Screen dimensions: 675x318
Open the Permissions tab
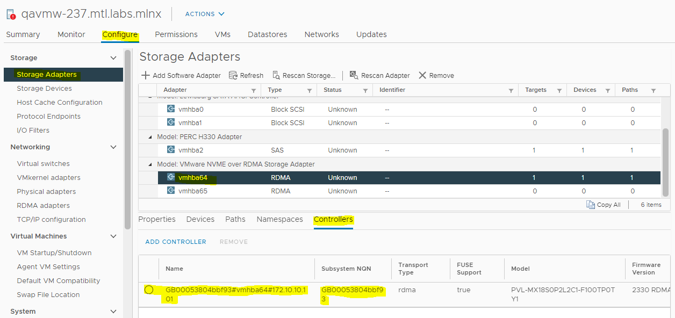pos(176,34)
